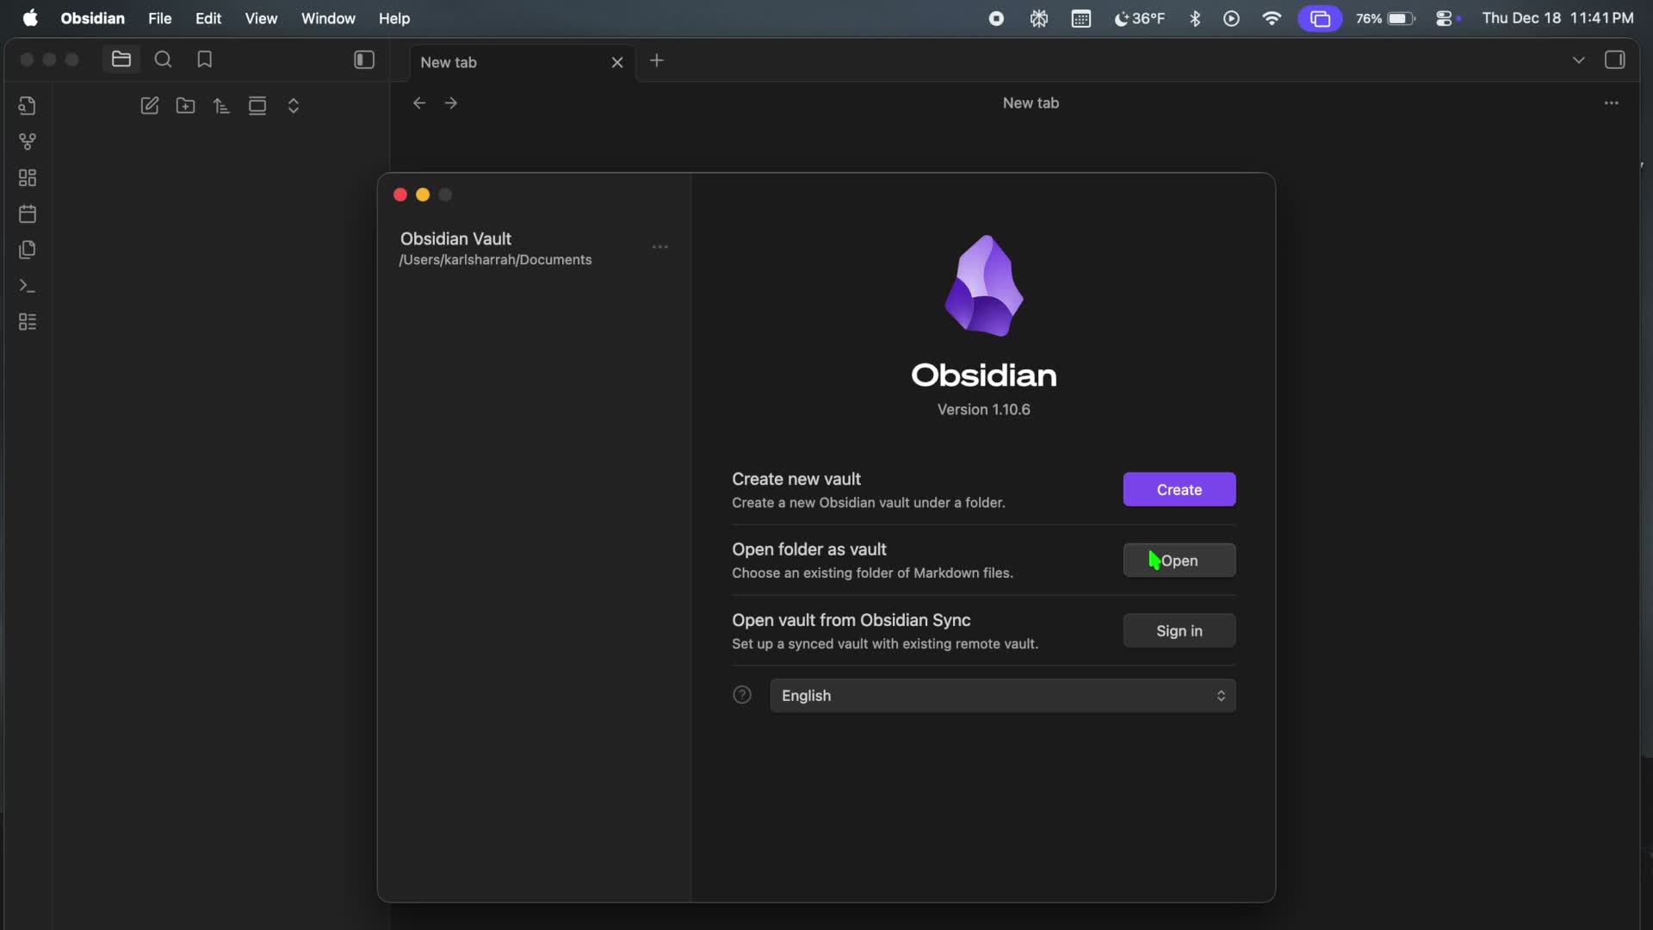Open the search magnifier icon
Image resolution: width=1653 pixels, height=930 pixels.
(163, 59)
